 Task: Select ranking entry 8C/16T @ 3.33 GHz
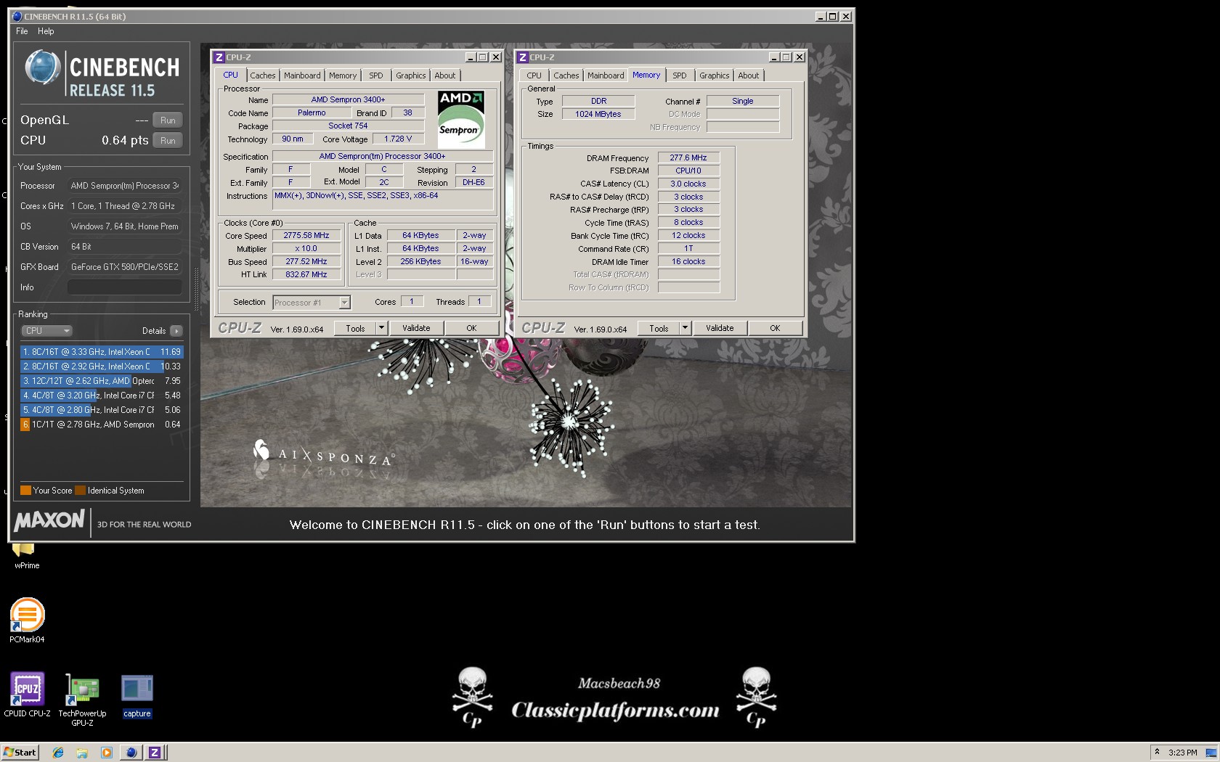[x=102, y=352]
